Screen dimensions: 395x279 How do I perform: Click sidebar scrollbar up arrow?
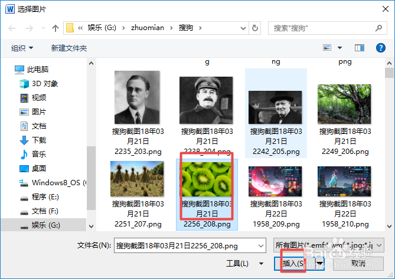pos(91,63)
